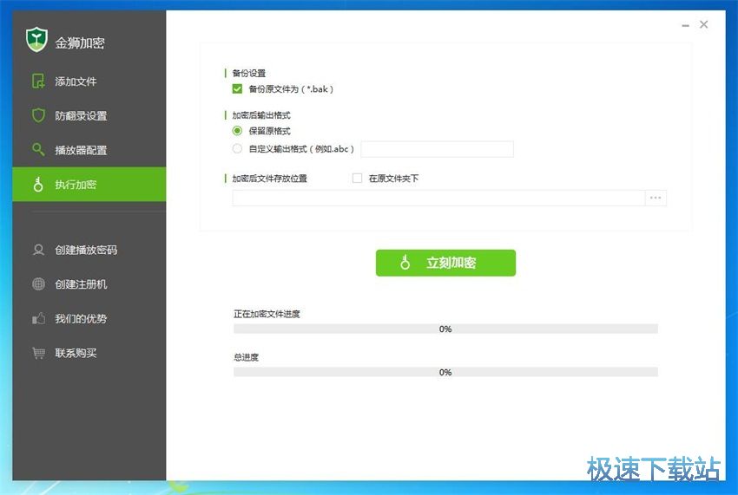Viewport: 738px width, 495px height.
Task: Click the browse ellipsis button
Action: [656, 198]
